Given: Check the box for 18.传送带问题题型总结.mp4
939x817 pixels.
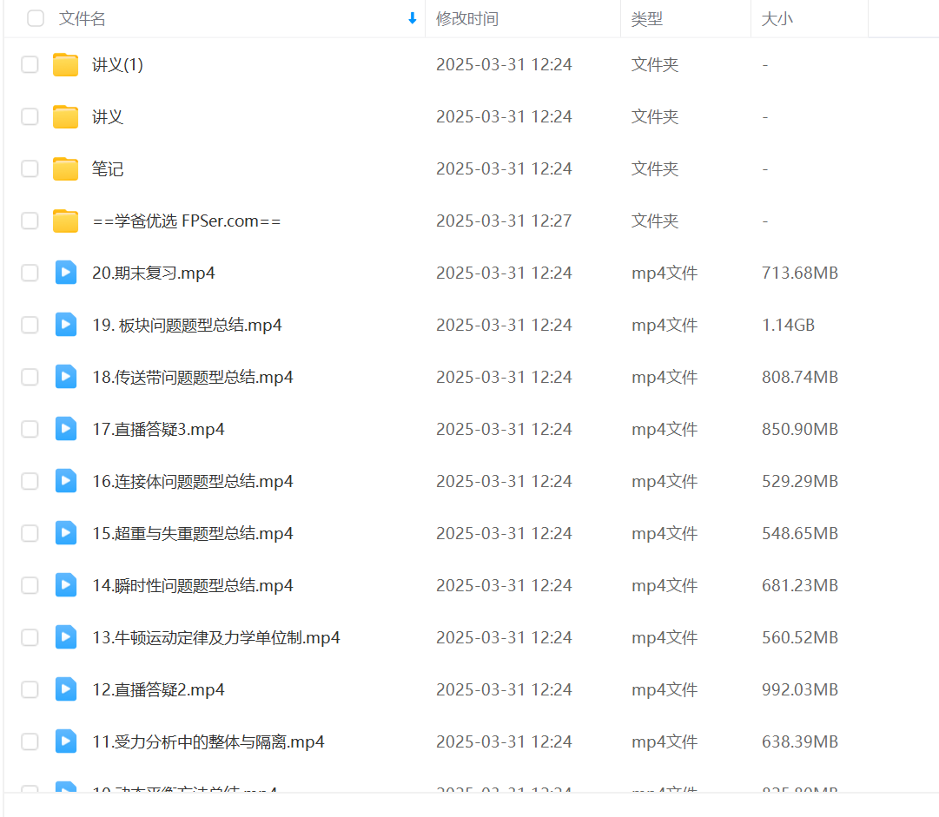Looking at the screenshot, I should point(30,377).
